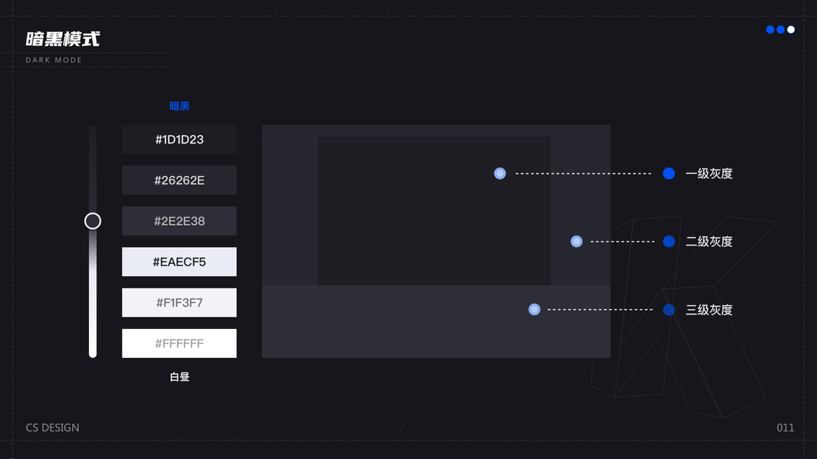Click the blue dot beside 一级灰度
817x459 pixels.
pos(669,174)
